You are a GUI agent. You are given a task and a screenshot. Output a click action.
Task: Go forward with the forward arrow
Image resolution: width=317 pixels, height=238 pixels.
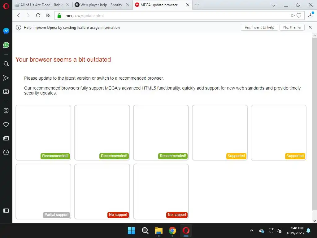[x=28, y=15]
